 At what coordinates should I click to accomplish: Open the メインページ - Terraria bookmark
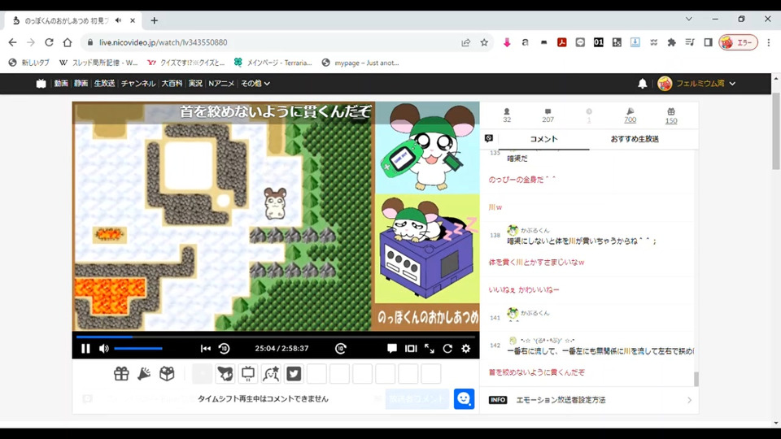coord(273,63)
